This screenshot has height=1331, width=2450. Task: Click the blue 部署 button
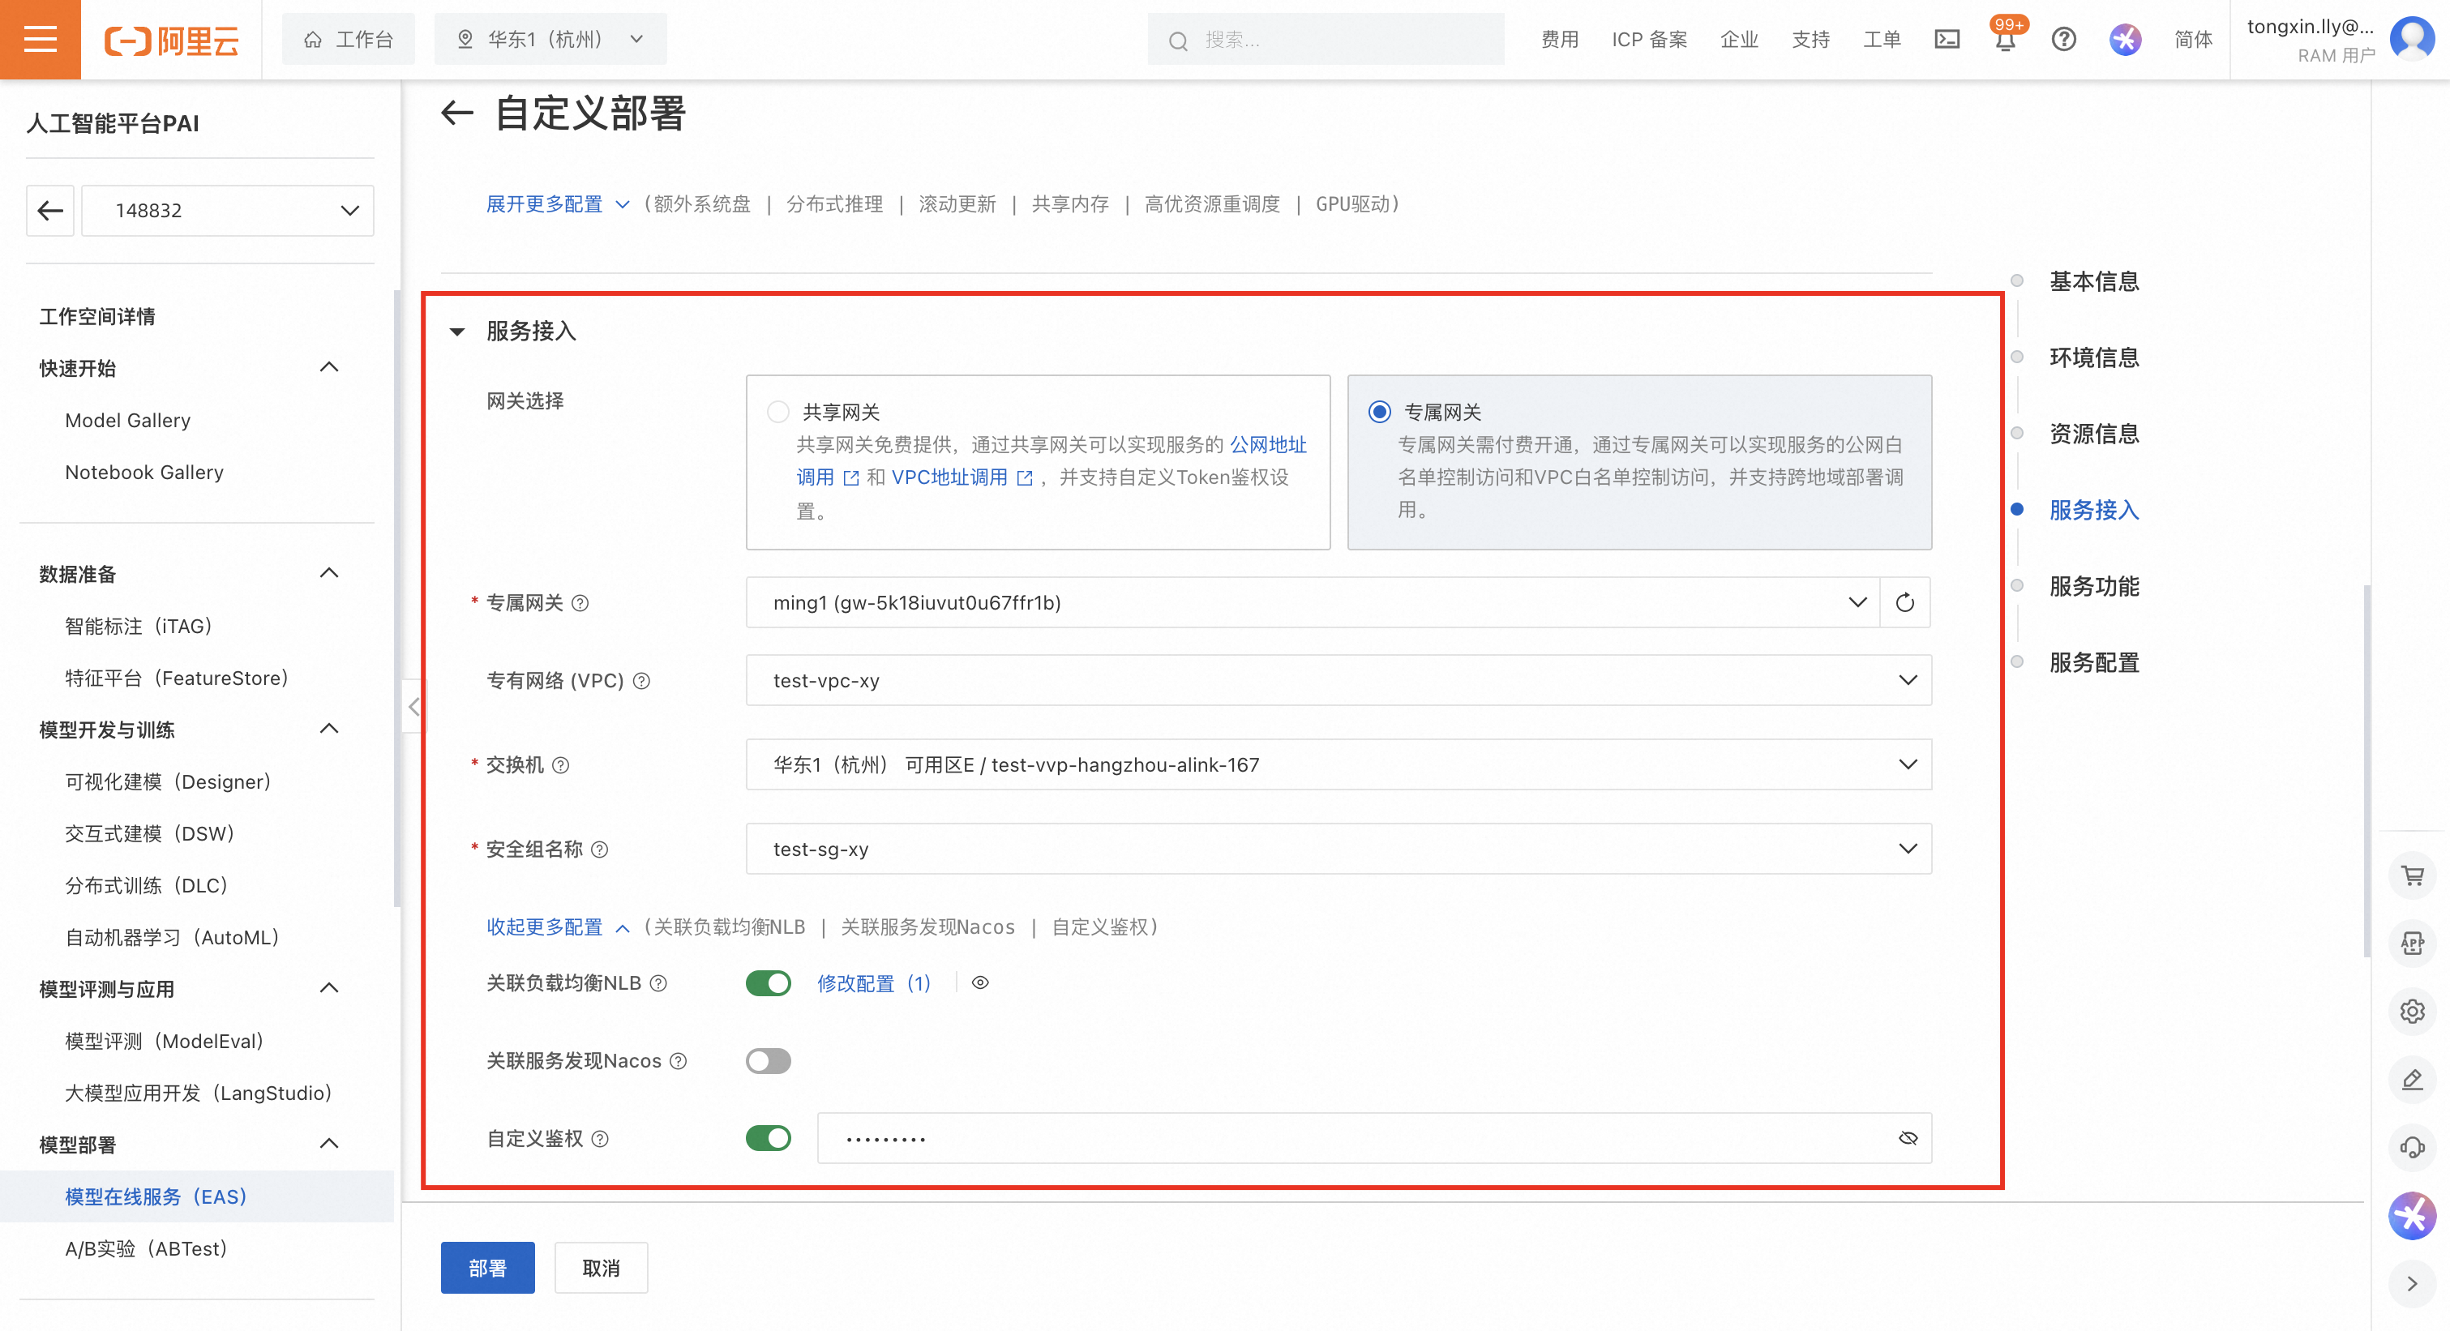[487, 1269]
